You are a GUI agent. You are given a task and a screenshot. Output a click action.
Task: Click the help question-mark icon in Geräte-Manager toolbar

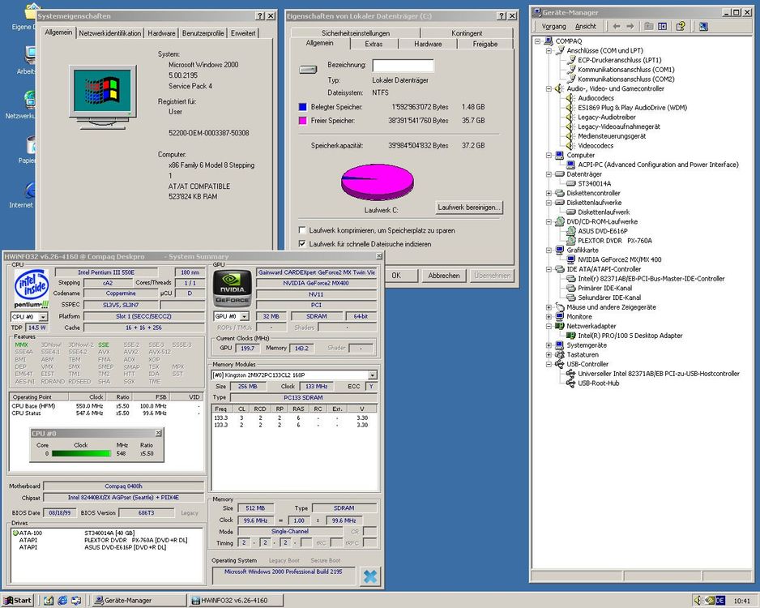click(681, 25)
